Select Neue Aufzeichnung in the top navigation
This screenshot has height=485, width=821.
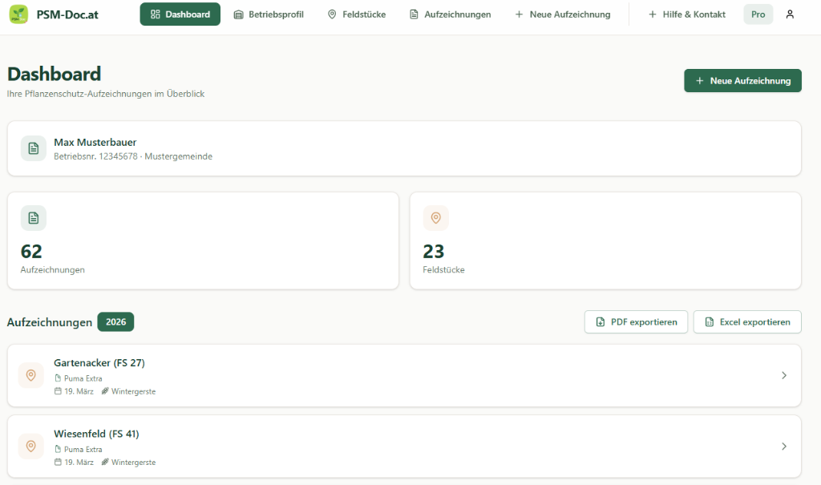click(563, 14)
